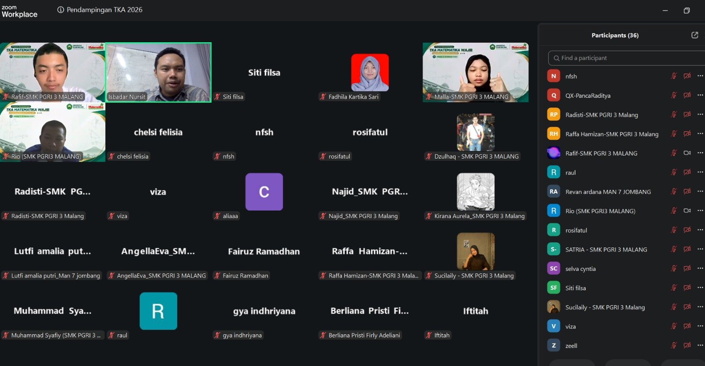
Task: Click the purple C avatar of aliaaa
Action: (x=264, y=192)
